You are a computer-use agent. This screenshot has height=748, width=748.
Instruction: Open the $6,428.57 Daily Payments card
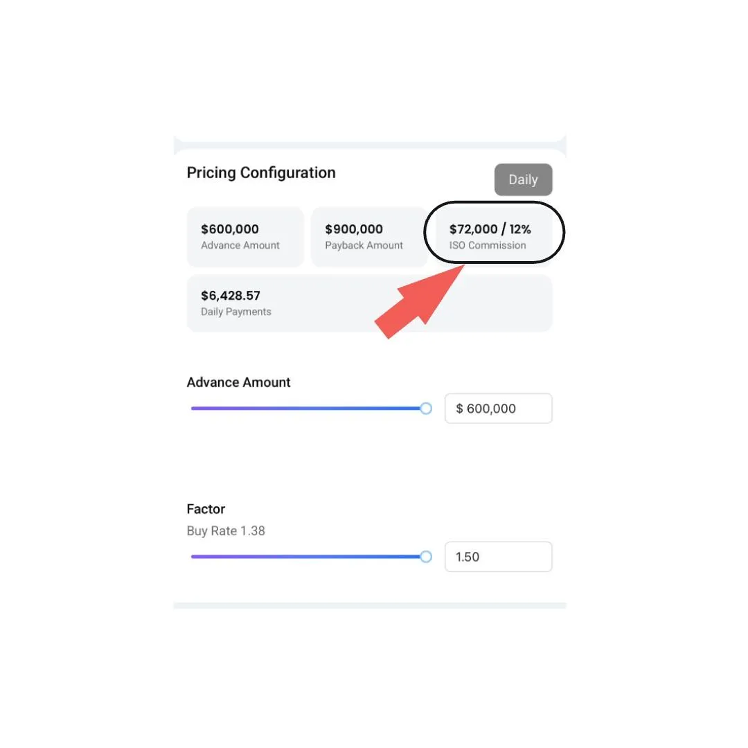pos(369,303)
